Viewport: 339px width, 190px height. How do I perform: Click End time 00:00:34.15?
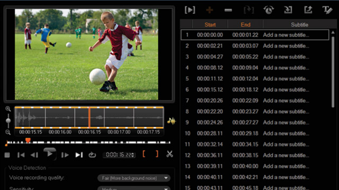245,144
